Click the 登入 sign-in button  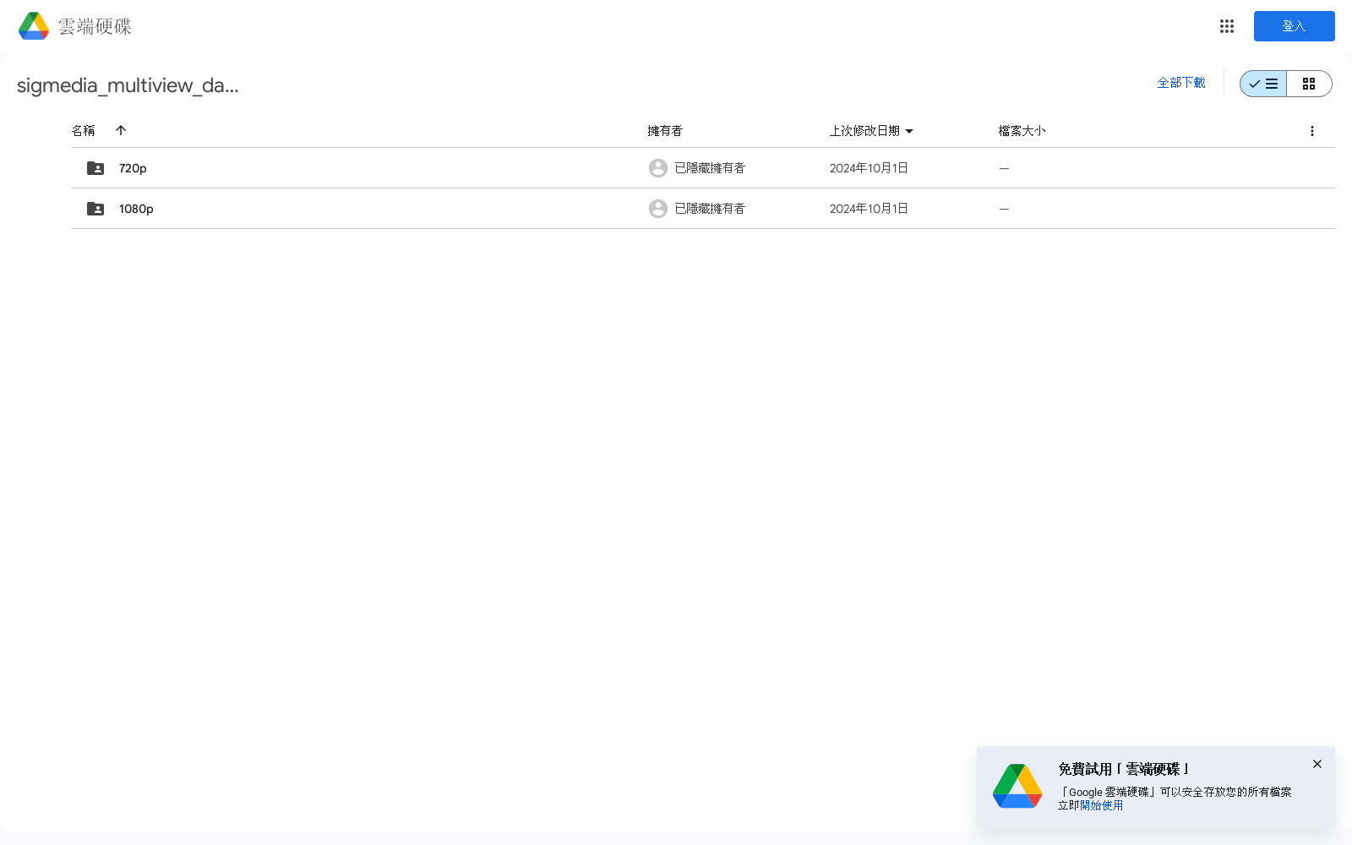(x=1294, y=25)
